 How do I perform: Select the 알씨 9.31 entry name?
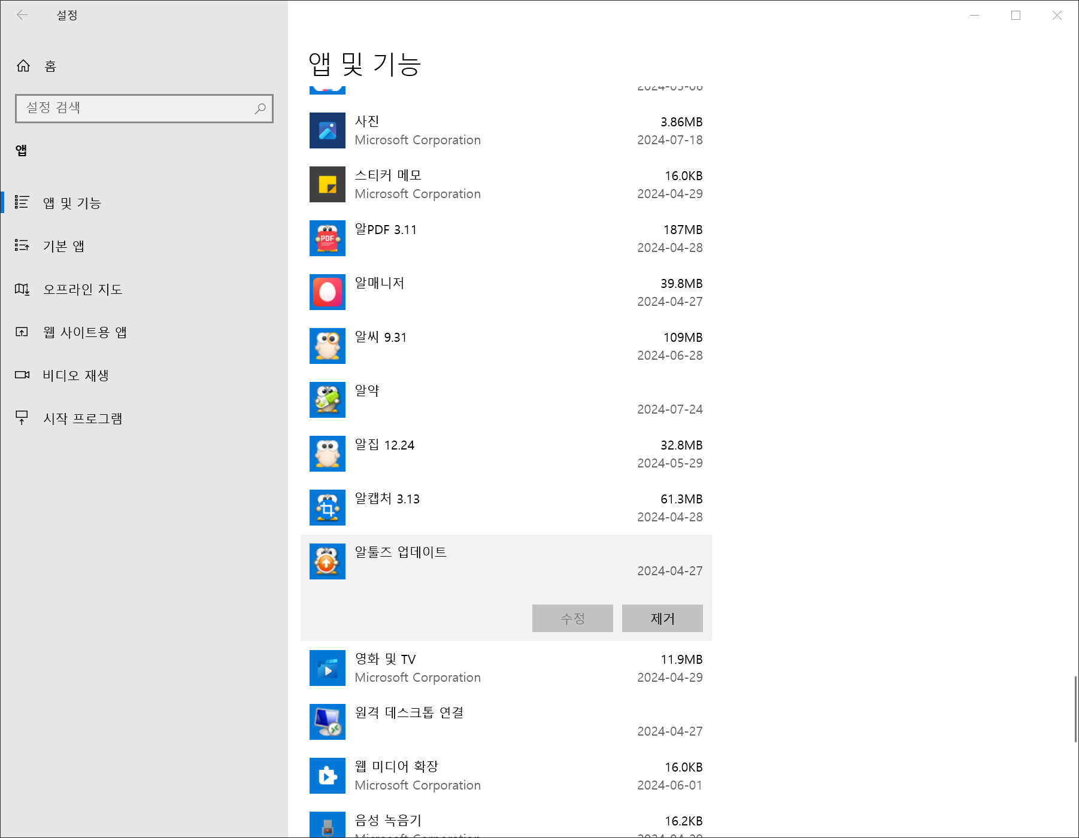coord(381,337)
